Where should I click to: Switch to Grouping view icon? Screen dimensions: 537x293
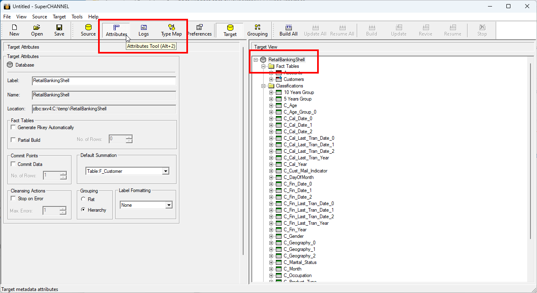257,30
